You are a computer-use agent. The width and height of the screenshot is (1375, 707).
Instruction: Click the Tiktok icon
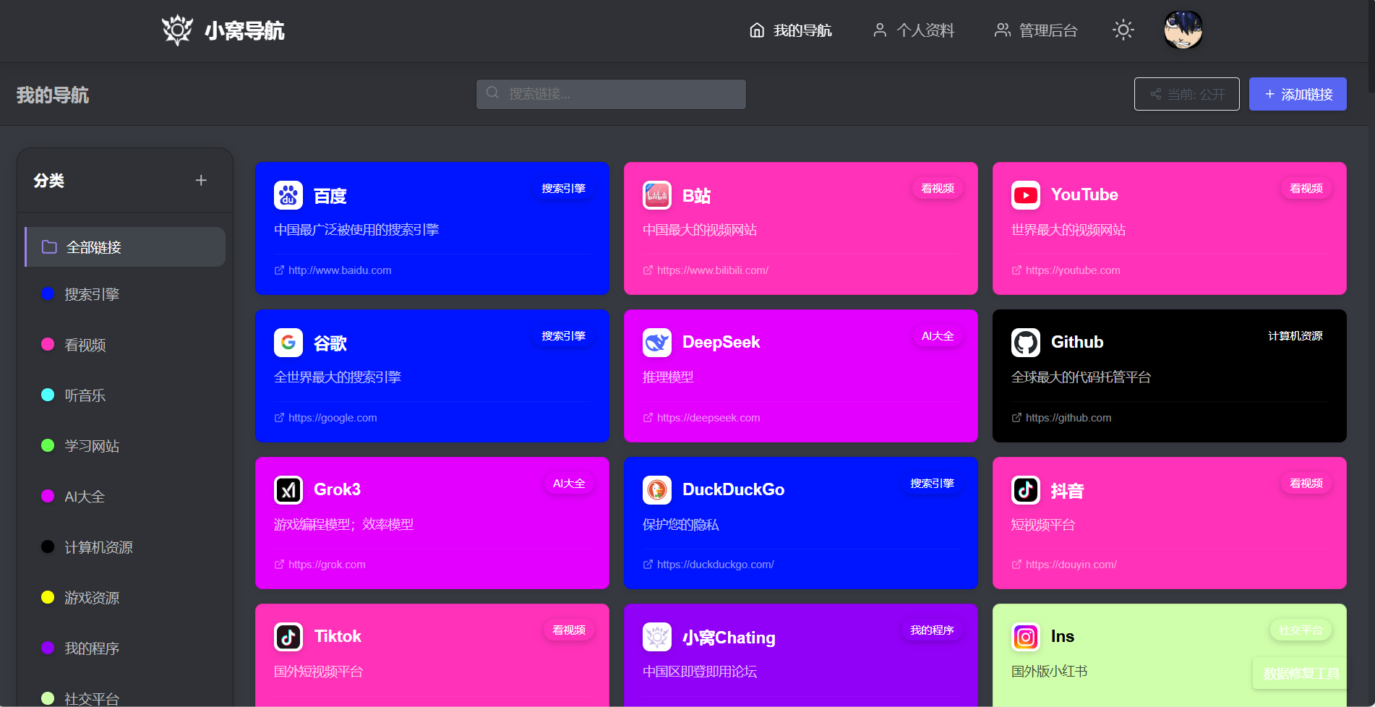coord(288,637)
